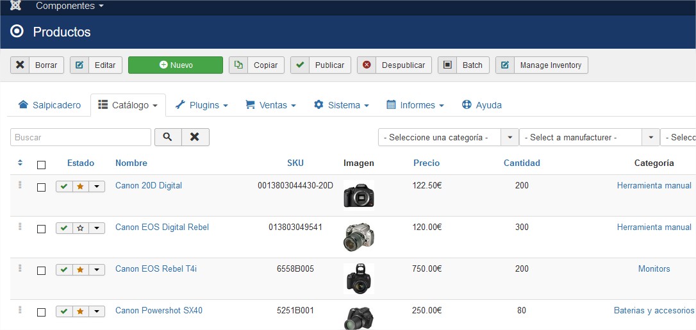Toggle published check for Canon EOS Rebel T4i
Viewport: 696px width, 330px height.
[64, 270]
